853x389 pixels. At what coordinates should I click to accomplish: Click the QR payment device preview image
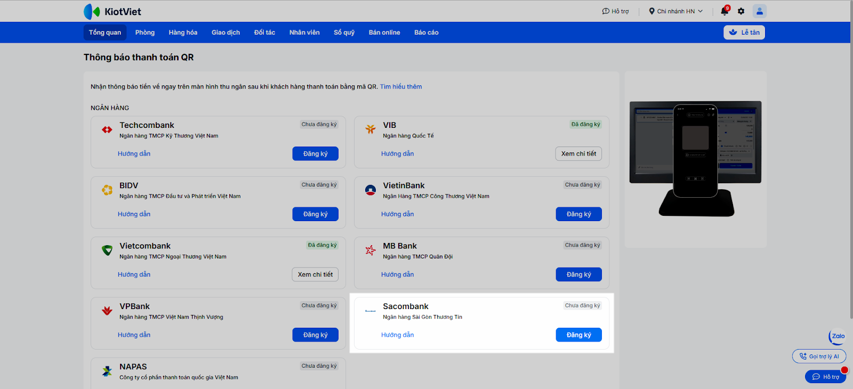[x=696, y=159]
